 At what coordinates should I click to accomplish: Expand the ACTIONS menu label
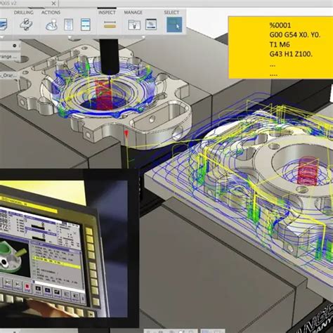point(51,13)
